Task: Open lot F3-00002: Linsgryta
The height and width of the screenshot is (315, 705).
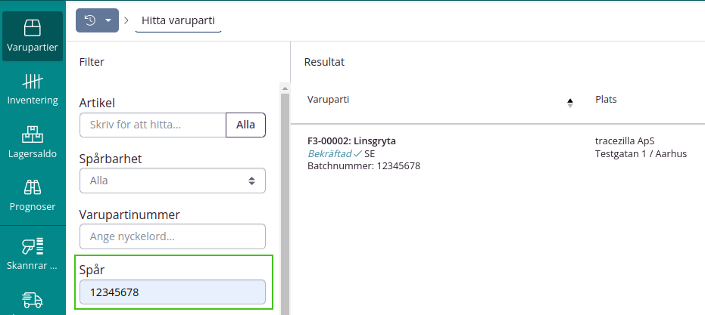Action: (x=351, y=141)
